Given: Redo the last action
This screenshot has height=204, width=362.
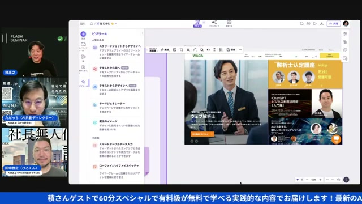Looking at the screenshot, I should pos(333,180).
